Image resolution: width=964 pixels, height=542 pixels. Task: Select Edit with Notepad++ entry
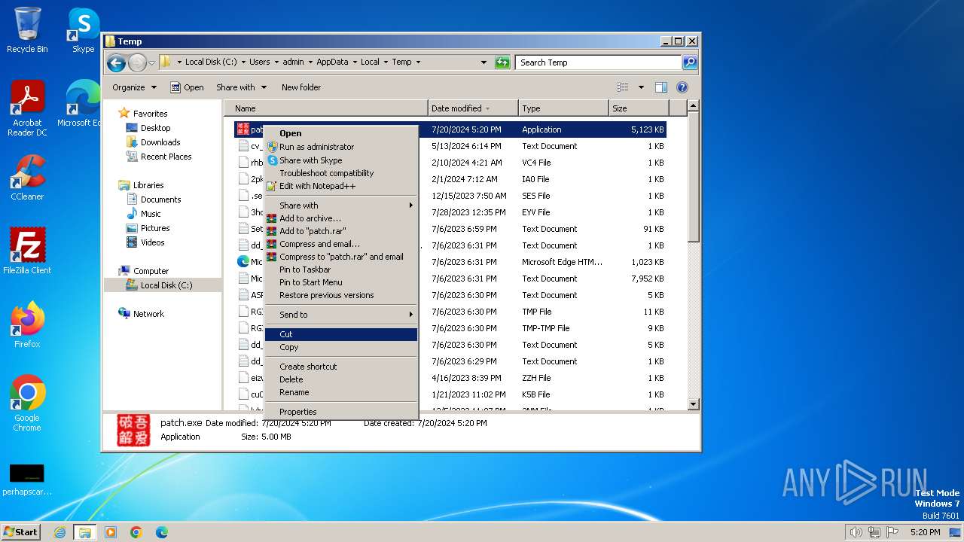341,186
